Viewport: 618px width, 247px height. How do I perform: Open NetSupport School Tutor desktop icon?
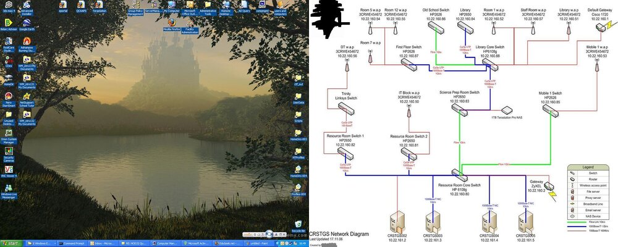27,100
